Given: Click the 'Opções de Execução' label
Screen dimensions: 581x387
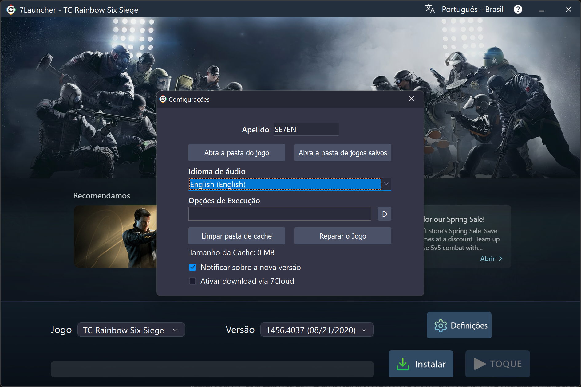Looking at the screenshot, I should (x=224, y=201).
